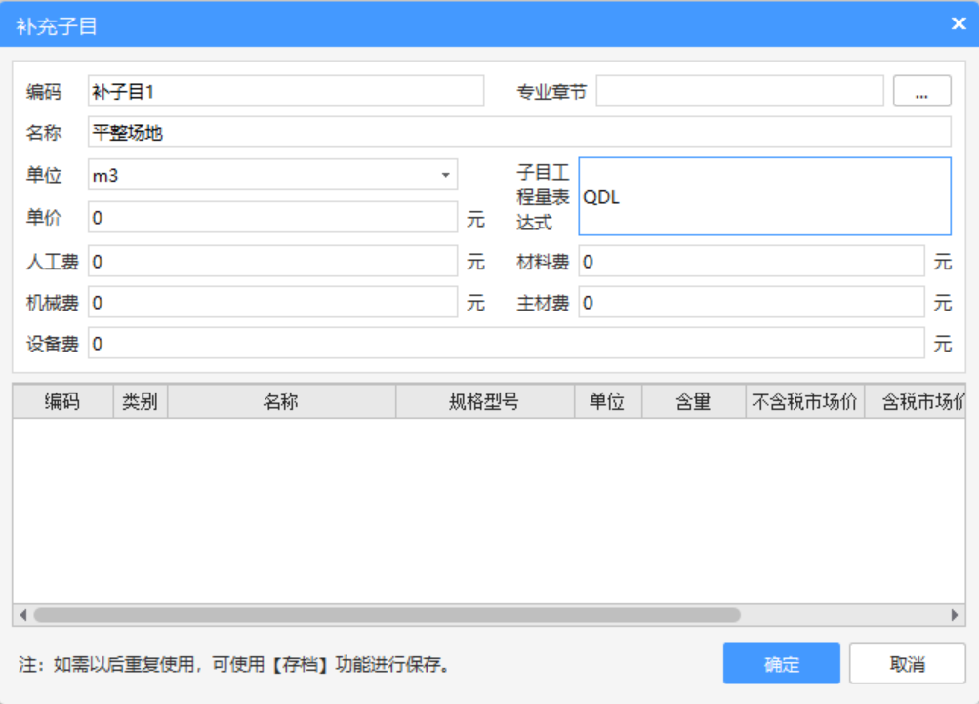Expand the 单位 dropdown arrow
979x704 pixels.
445,176
